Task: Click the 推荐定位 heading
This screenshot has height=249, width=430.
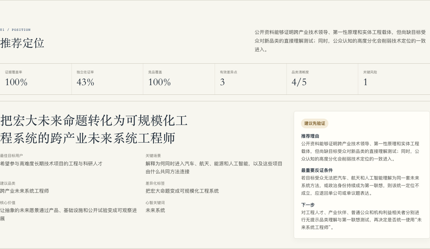Action: click(x=22, y=43)
